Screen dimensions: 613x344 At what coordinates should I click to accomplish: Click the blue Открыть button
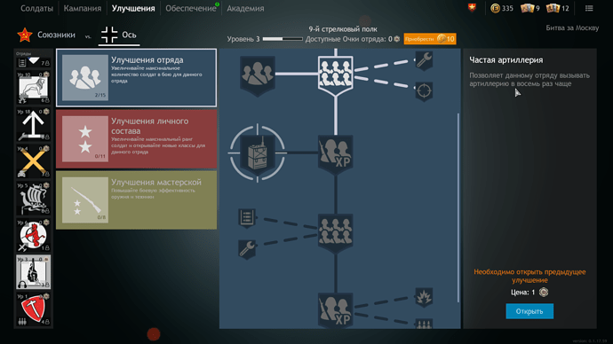pos(529,311)
